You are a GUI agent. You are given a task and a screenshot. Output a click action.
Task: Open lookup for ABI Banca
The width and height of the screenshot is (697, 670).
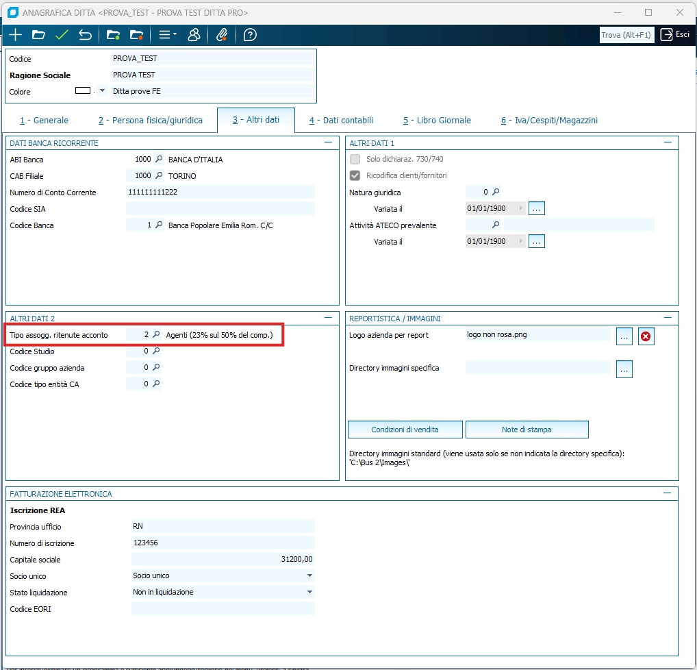click(x=159, y=160)
